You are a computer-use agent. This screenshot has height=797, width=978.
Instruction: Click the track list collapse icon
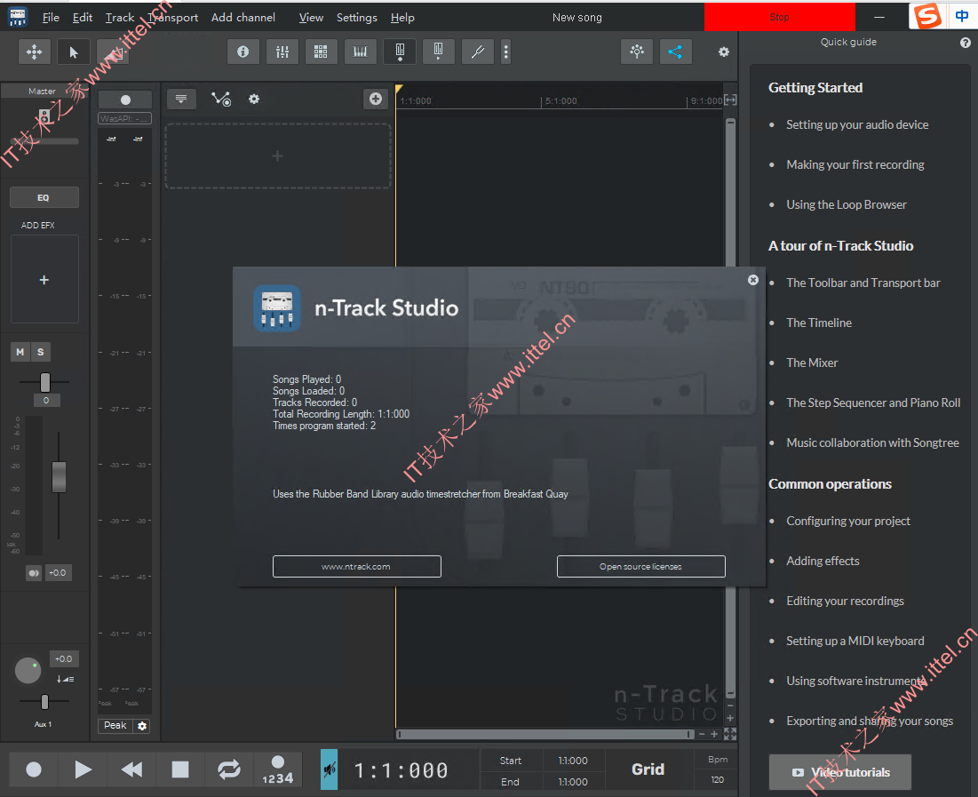[181, 99]
